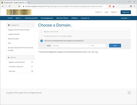Click the padlock icon in the address bar
This screenshot has height=105, width=137.
24,6
